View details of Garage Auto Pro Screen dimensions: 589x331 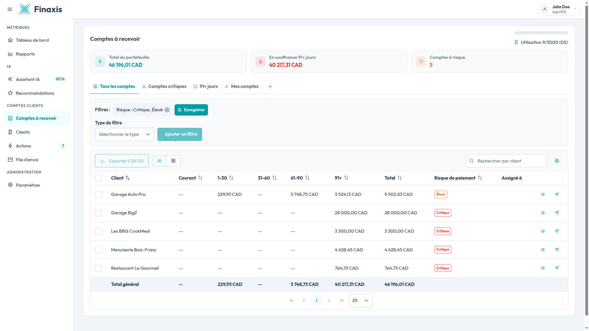(x=543, y=194)
